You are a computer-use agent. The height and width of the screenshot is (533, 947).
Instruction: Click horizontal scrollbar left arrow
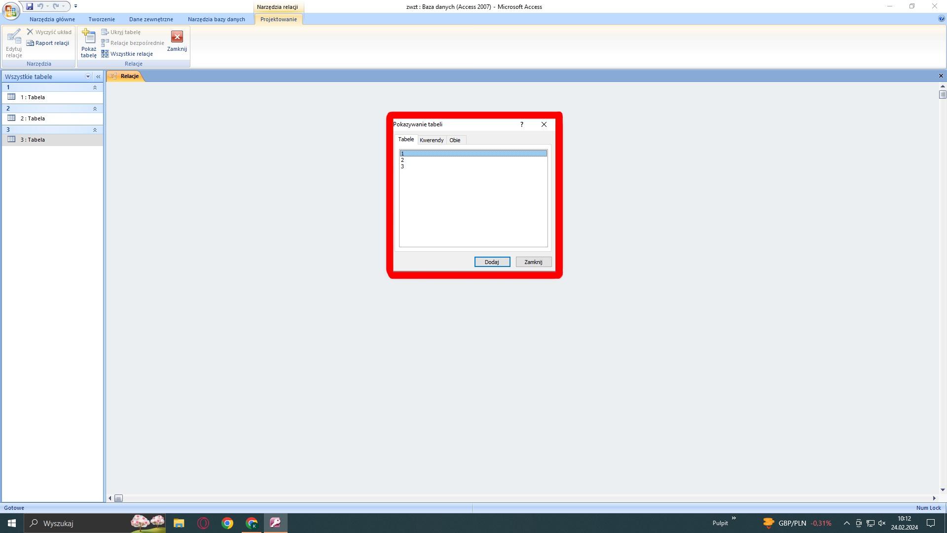point(110,498)
